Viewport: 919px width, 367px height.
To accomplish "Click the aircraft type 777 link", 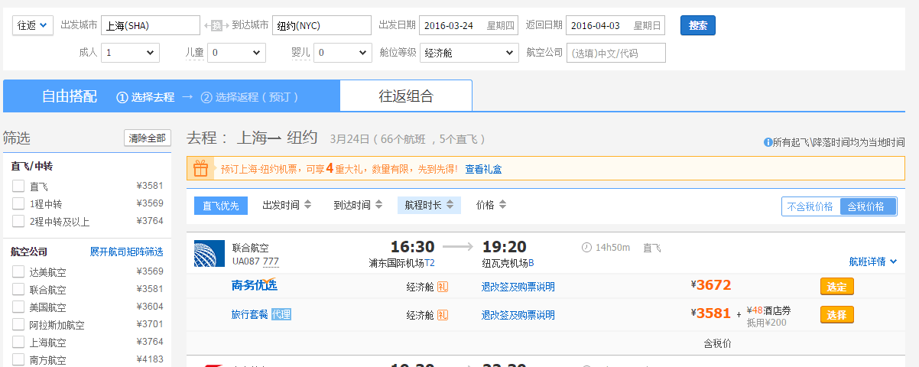I will coord(271,261).
